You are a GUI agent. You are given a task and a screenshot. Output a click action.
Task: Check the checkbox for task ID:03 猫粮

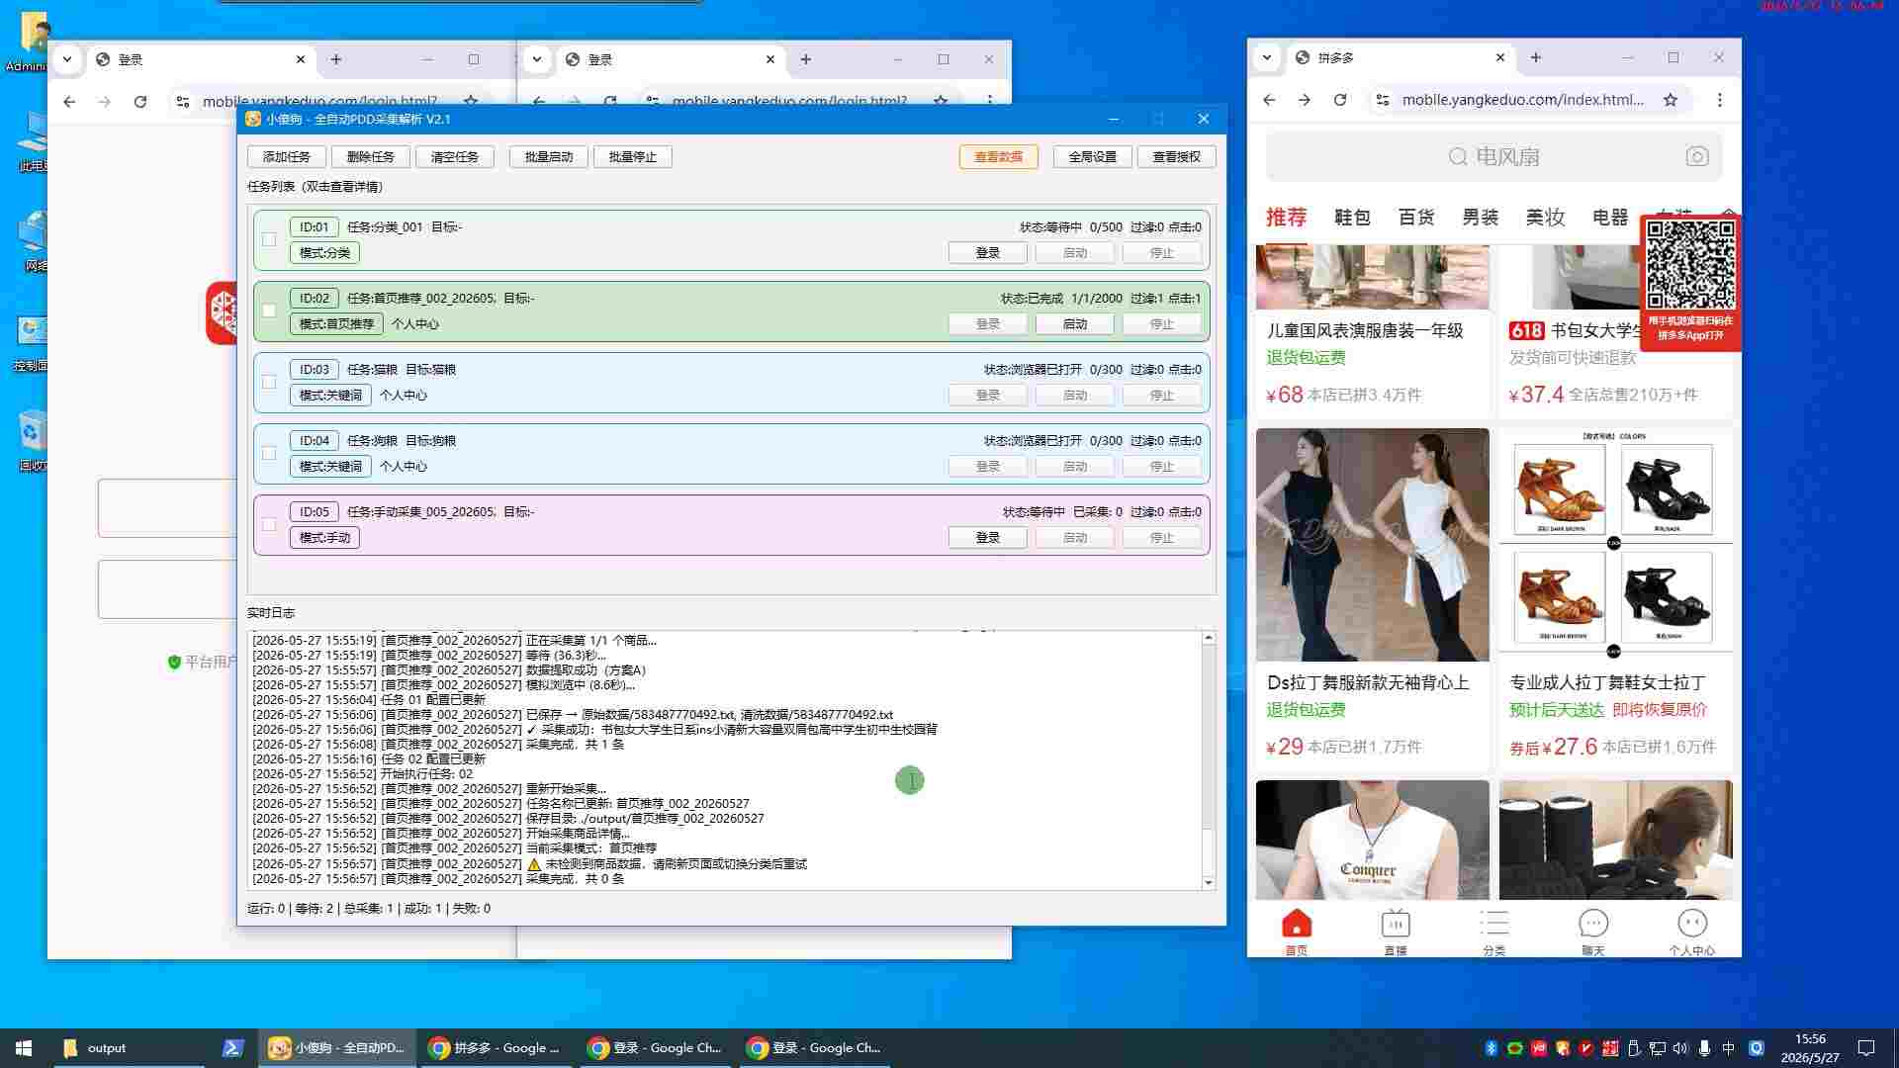269,382
